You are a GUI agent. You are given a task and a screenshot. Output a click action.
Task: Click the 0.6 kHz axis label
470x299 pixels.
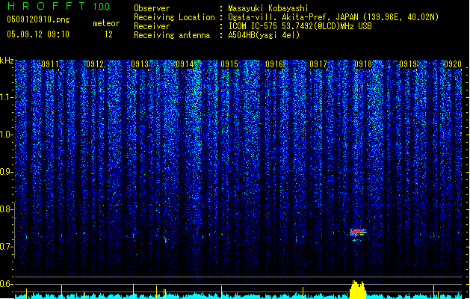pos(7,284)
